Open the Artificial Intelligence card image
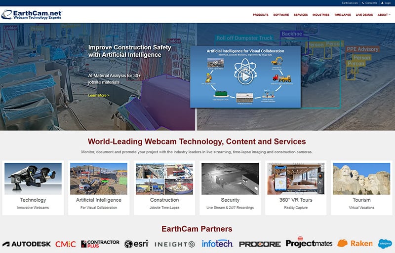Screen dimensions: 395x253 click(99, 179)
